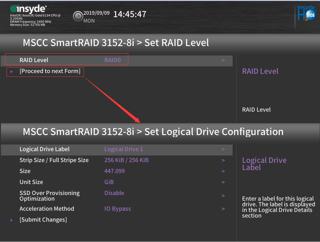Click the clock icon beside the date
320x242 pixels.
coord(78,16)
